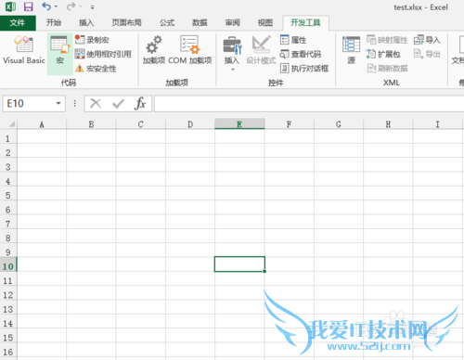
Task: Click View Code (查看代码)
Action: 300,54
